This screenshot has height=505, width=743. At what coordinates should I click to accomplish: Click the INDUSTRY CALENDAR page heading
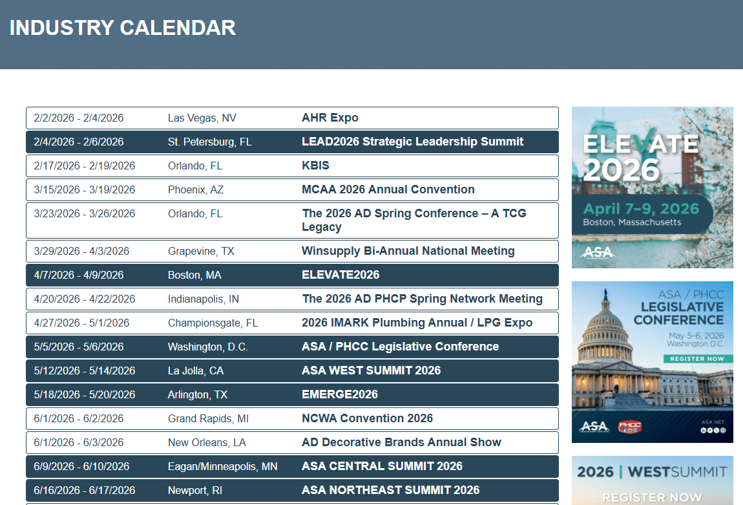click(x=123, y=28)
